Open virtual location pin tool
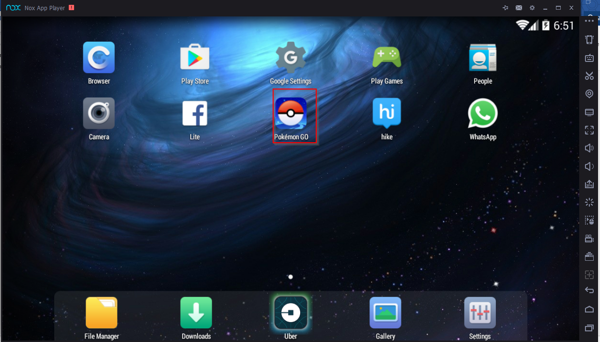600x342 pixels. tap(589, 94)
